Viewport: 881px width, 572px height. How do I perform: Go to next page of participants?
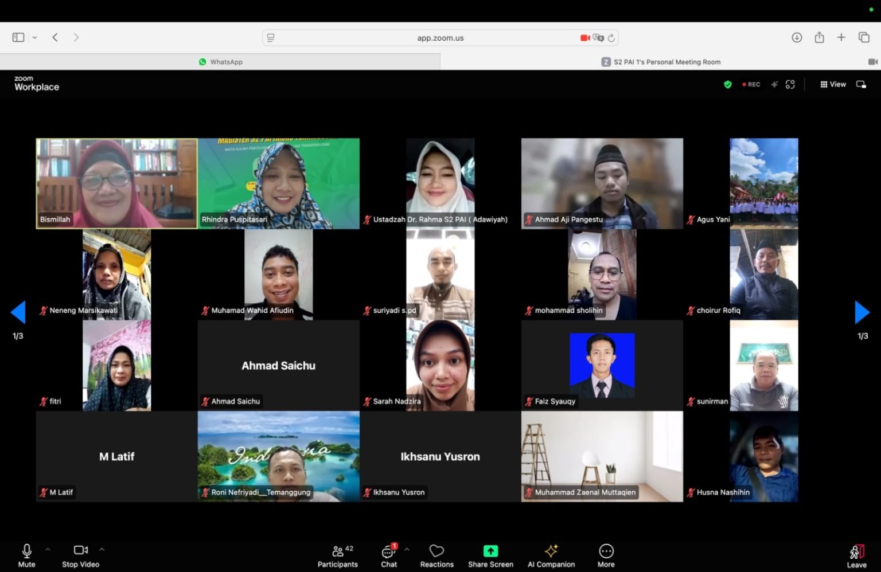point(862,312)
